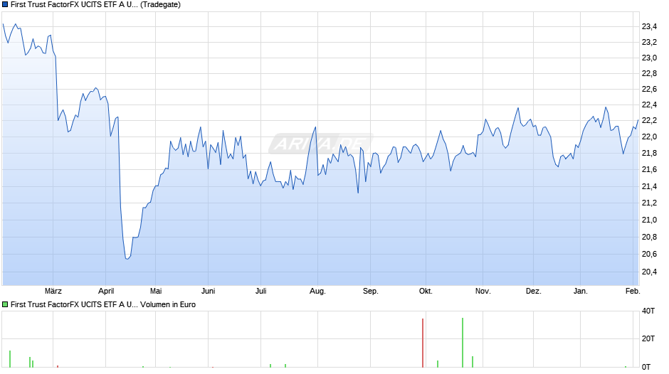The image size is (669, 374).
Task: Click the tallest green volume bar before Nov.
Action: pyautogui.click(x=463, y=343)
